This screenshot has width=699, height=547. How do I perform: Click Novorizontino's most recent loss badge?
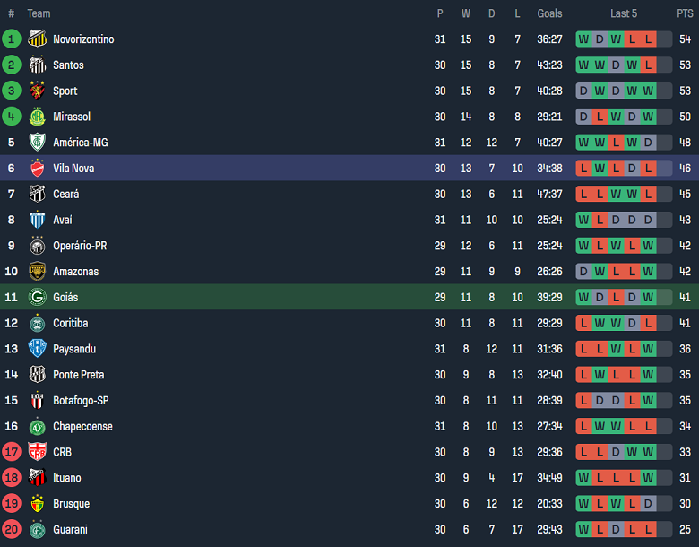[649, 39]
